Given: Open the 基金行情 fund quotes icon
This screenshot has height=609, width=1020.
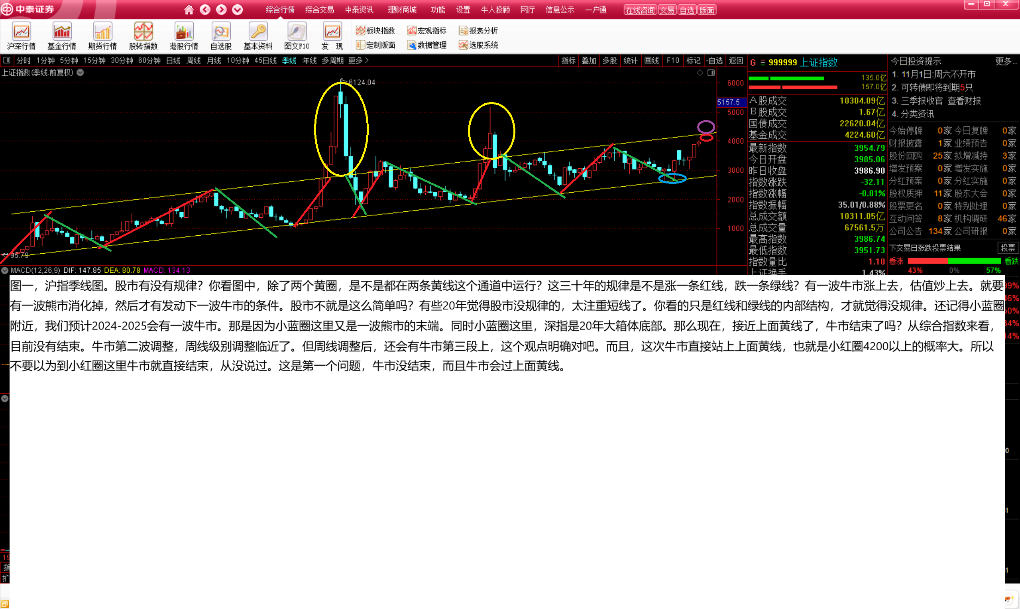Looking at the screenshot, I should click(x=62, y=32).
